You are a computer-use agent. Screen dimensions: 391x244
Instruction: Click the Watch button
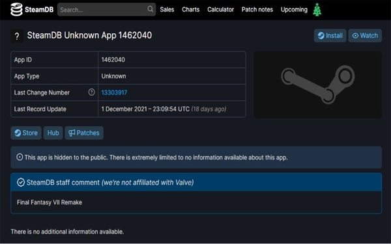click(x=365, y=36)
